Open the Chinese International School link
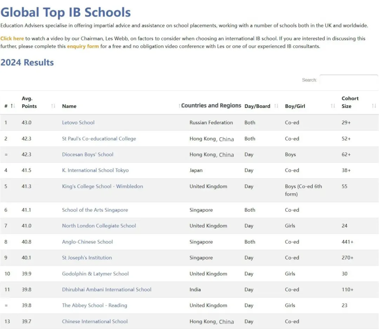The height and width of the screenshot is (329, 379). 95,321
